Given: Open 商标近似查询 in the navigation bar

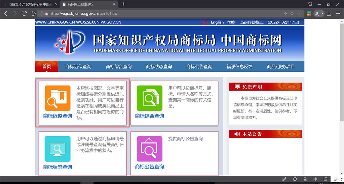Looking at the screenshot, I should tap(78, 67).
